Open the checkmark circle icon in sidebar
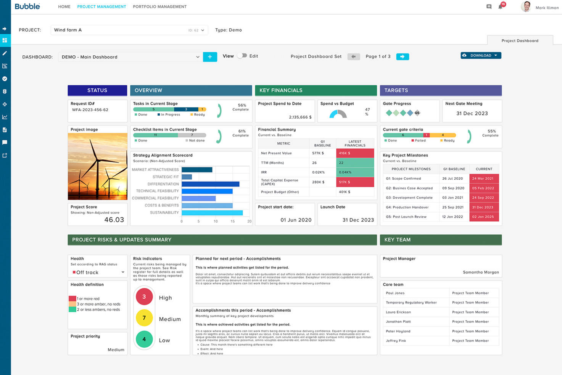The height and width of the screenshot is (375, 562). point(5,79)
